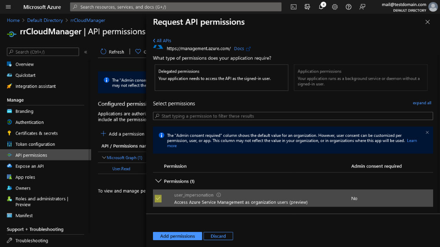
Task: Go to Default Directory breadcrumb
Action: [x=45, y=21]
